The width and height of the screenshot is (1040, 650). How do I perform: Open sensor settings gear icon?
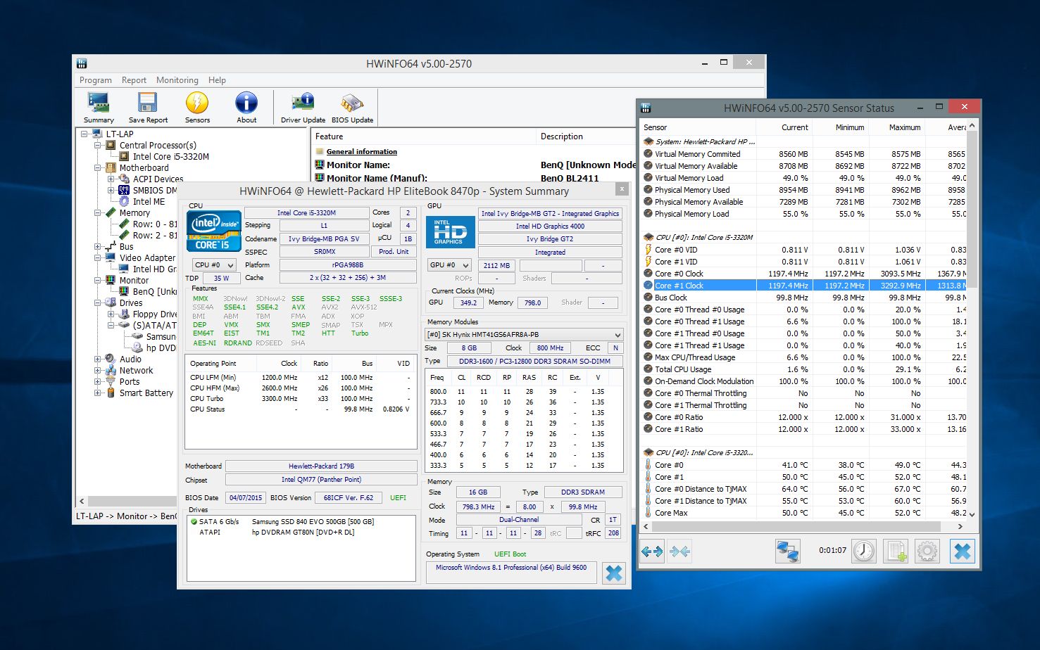pyautogui.click(x=927, y=552)
